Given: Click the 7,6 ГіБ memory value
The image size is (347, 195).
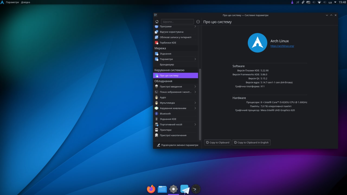Looking at the screenshot, I should pyautogui.click(x=276, y=106).
